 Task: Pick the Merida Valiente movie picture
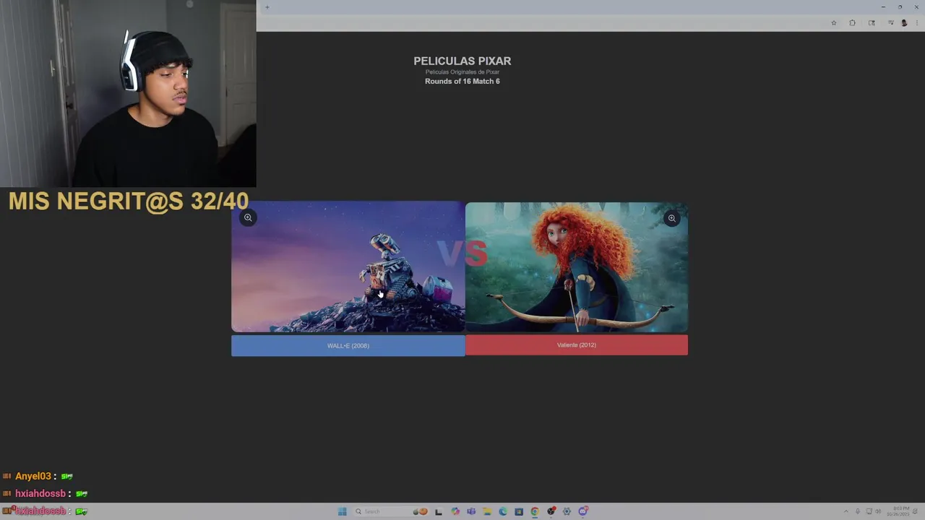click(577, 267)
